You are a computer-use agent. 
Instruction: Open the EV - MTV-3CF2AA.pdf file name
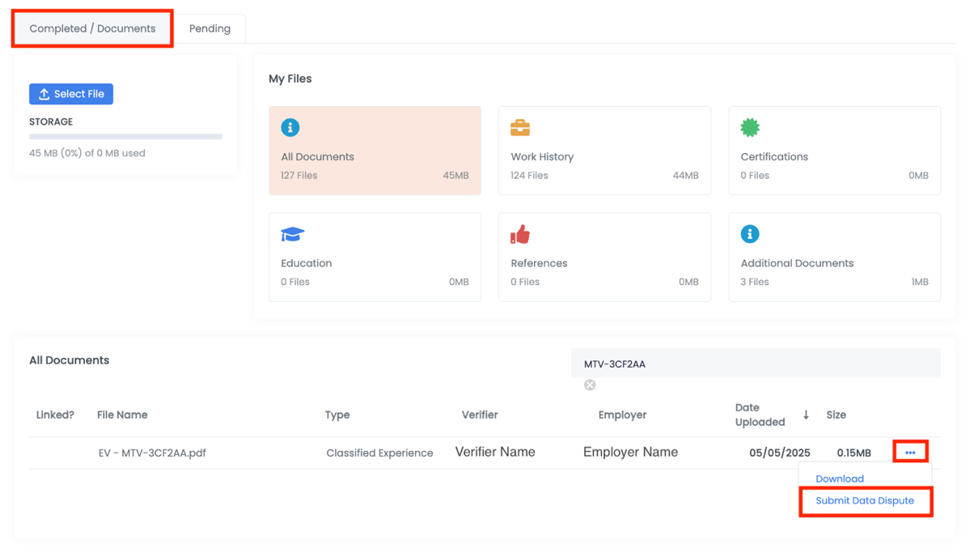point(152,453)
